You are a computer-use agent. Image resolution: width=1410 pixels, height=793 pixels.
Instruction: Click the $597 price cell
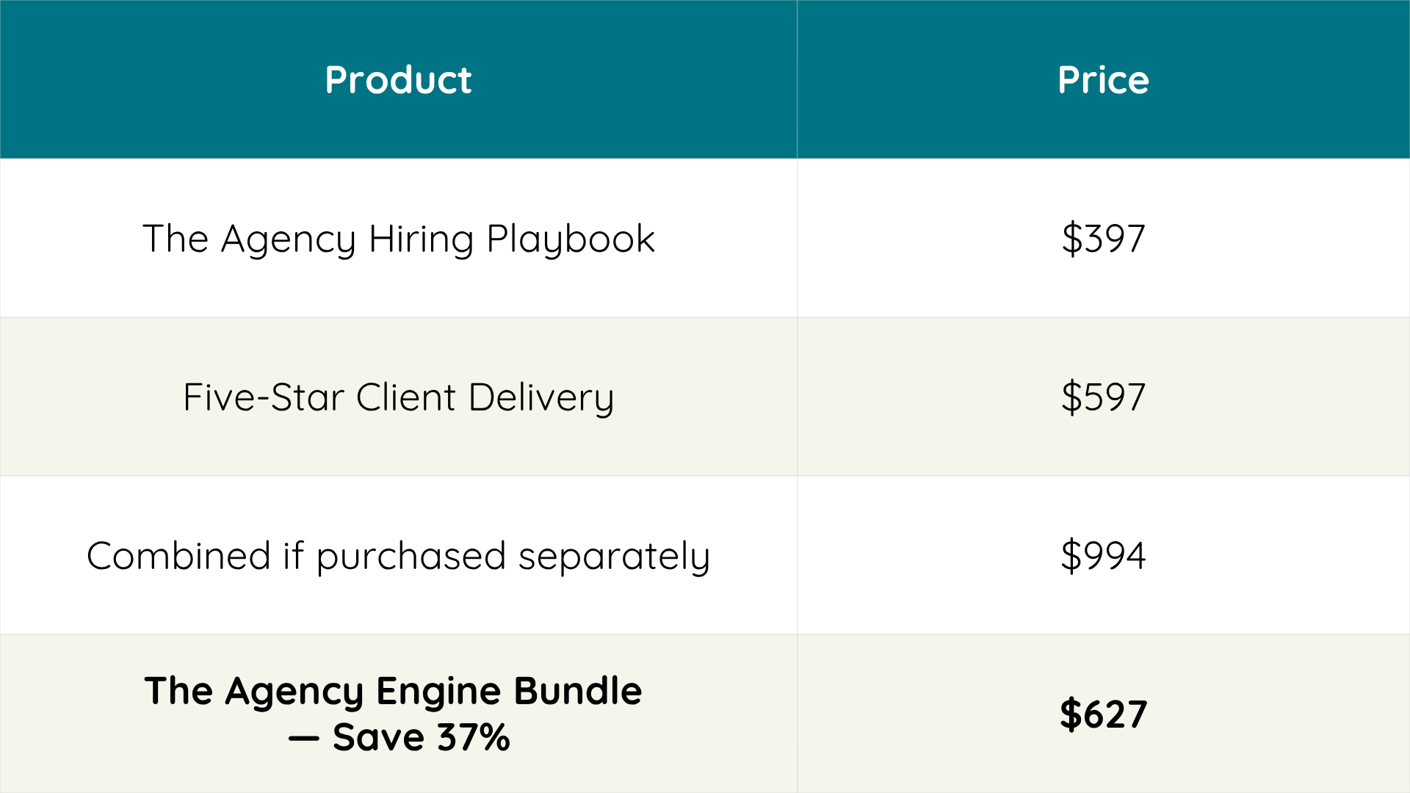1103,396
